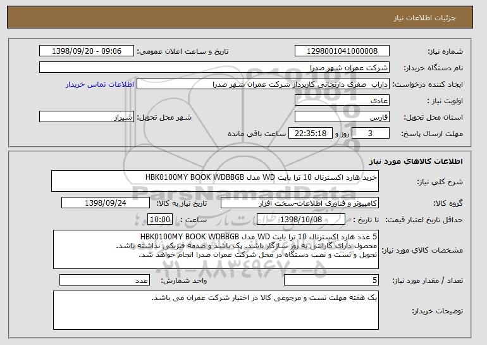The image size is (487, 345).
Task: Click the label مهلت ارسال پاسخ
Action: pyautogui.click(x=432, y=134)
